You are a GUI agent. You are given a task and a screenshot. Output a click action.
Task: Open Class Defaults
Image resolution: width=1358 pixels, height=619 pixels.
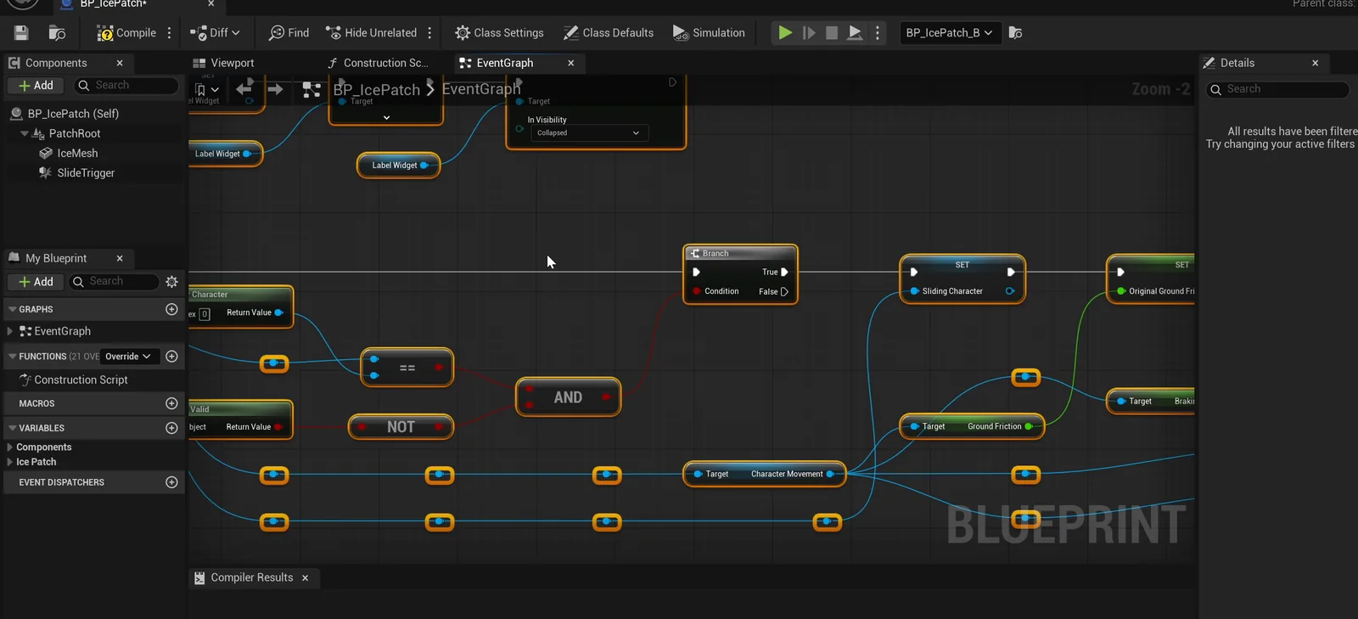[609, 33]
